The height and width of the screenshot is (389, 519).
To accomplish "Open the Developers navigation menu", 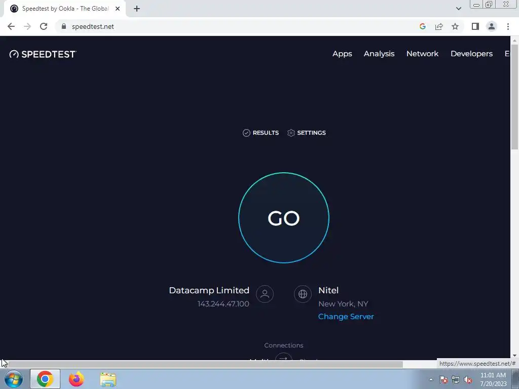I will (x=471, y=54).
